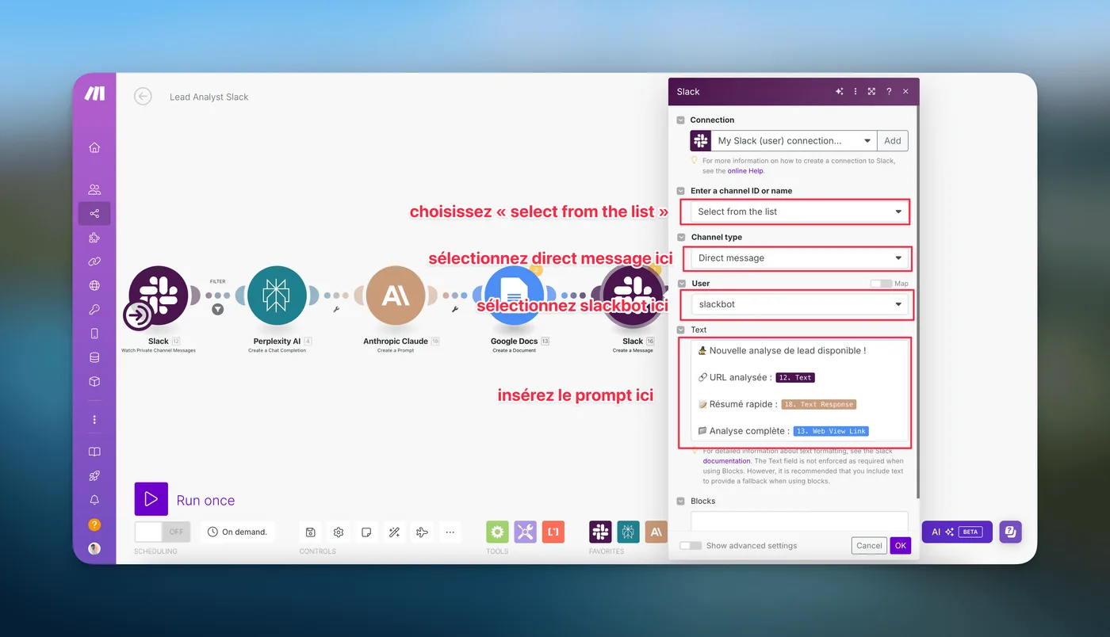
Task: Open the Notes sticky-note control
Action: (366, 532)
